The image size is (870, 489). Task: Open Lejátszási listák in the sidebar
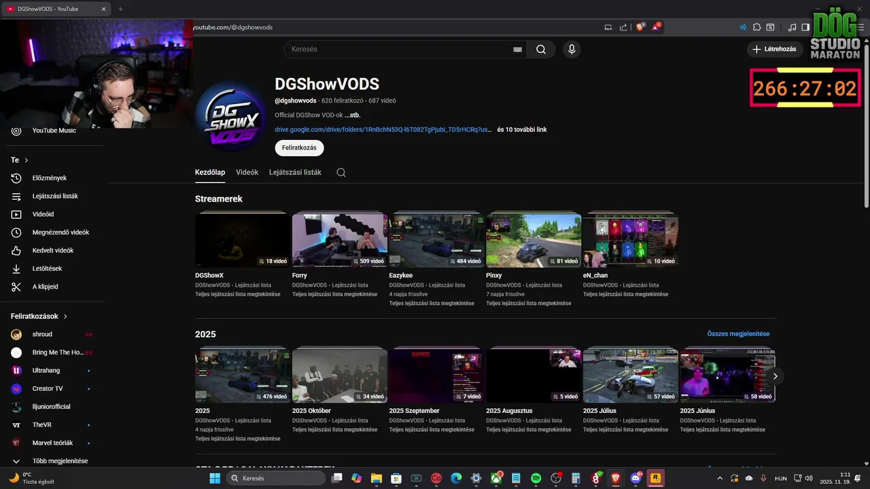tap(55, 196)
